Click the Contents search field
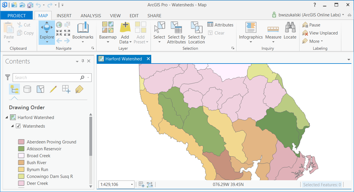The image size is (354, 192). pos(52,78)
